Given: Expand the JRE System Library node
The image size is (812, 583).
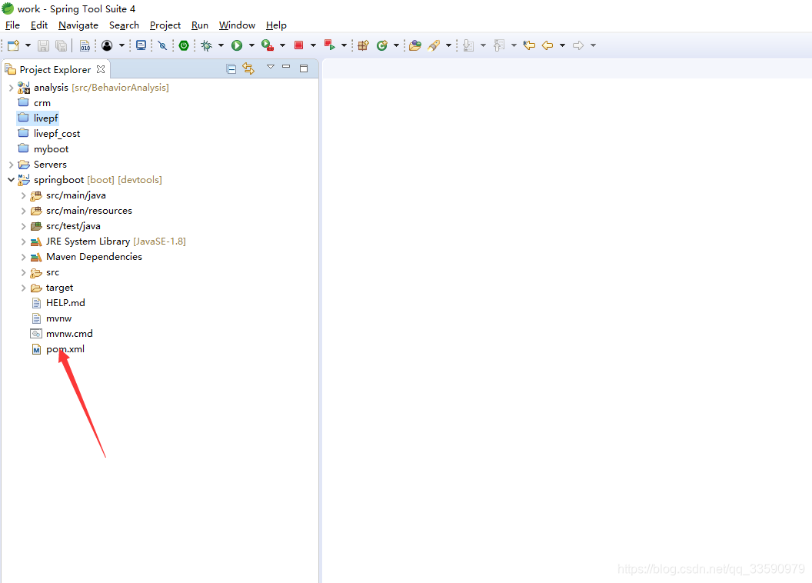Looking at the screenshot, I should pos(23,242).
